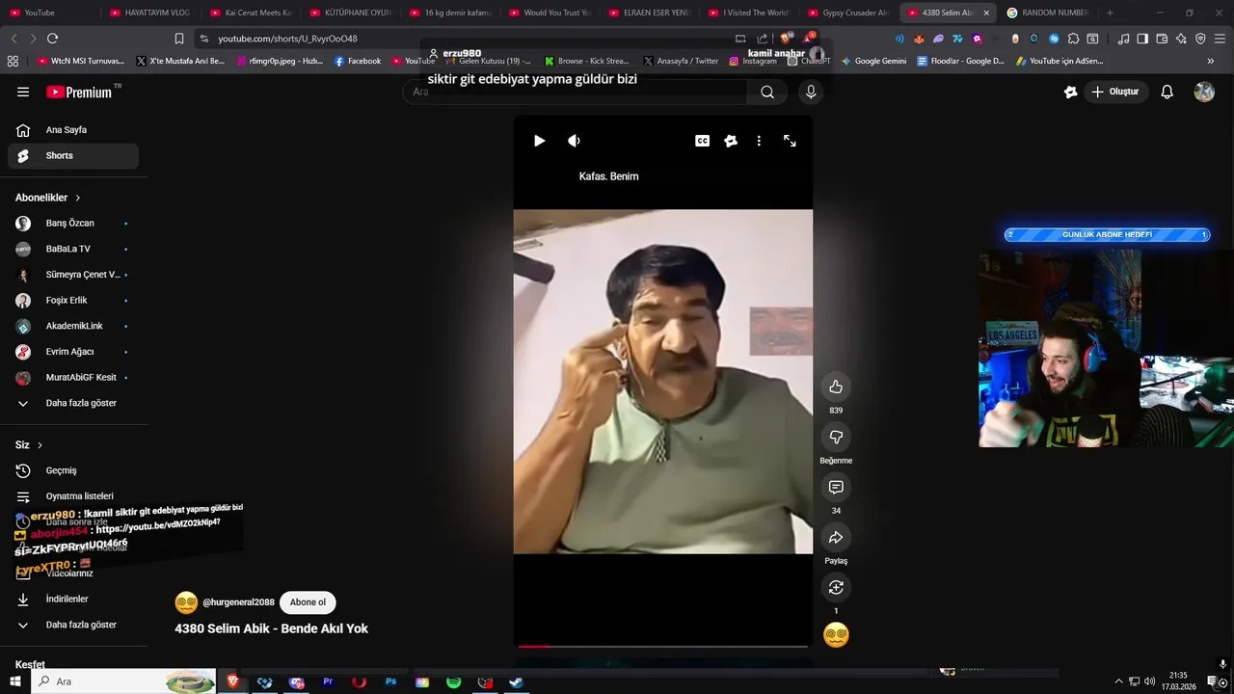Open Spotify from the taskbar
1234x694 pixels.
(453, 681)
